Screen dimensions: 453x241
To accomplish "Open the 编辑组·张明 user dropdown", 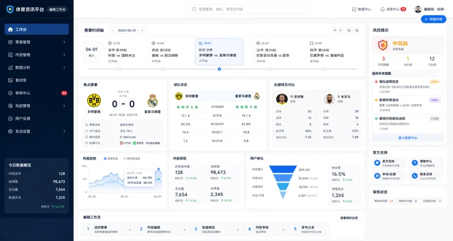I will tap(431, 9).
